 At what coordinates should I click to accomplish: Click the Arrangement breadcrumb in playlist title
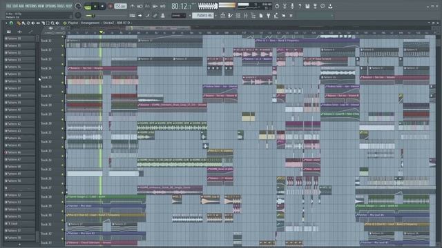click(90, 23)
